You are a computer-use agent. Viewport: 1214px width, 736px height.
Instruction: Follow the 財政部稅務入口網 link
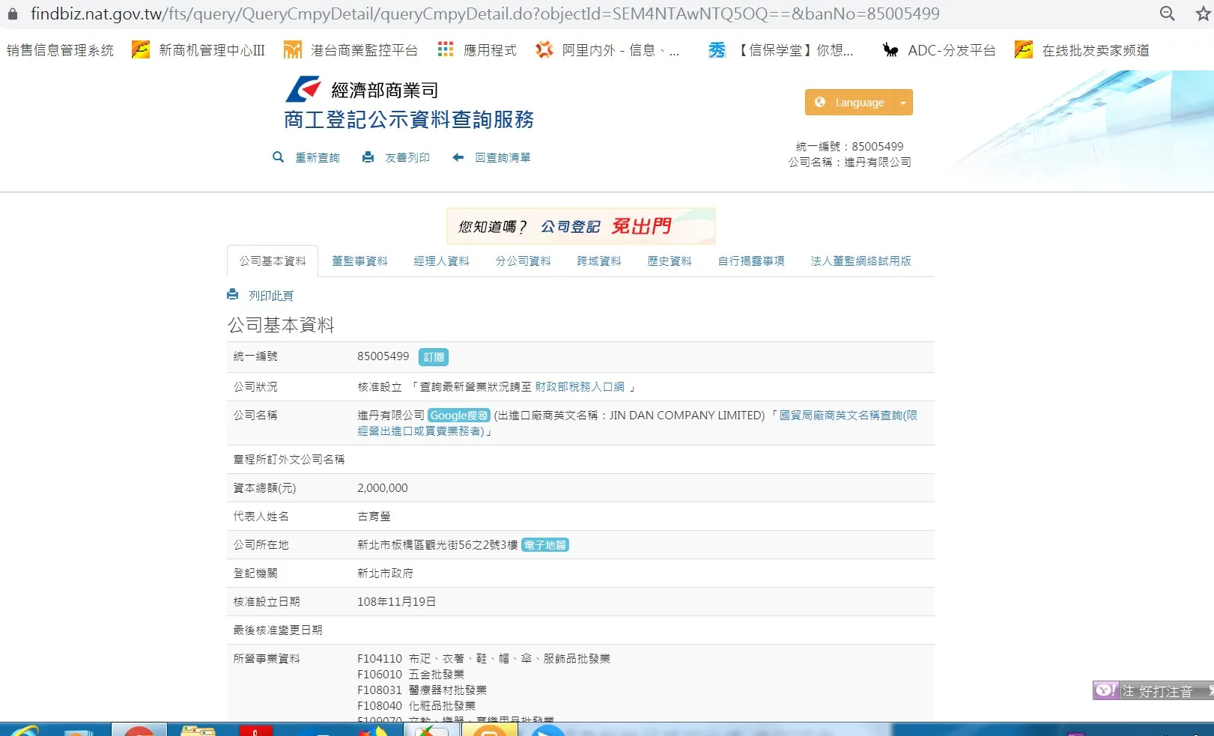point(579,387)
